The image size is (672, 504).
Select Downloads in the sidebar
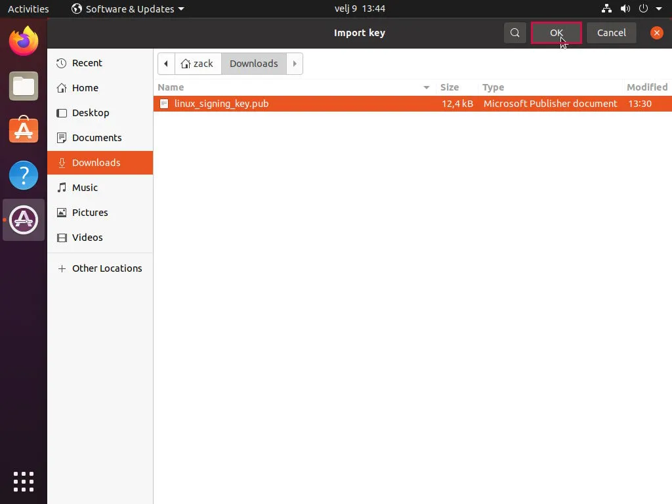pos(100,163)
